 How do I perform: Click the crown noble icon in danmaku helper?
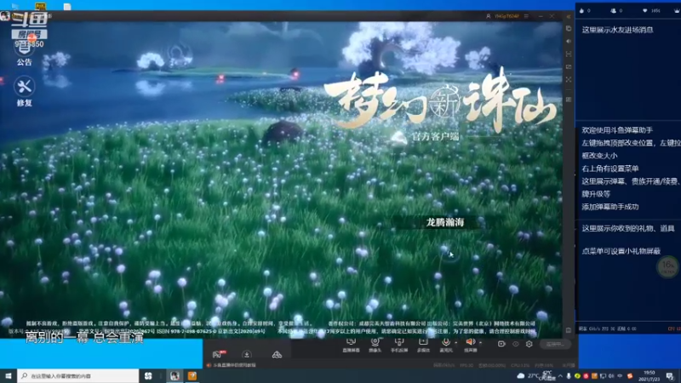pyautogui.click(x=677, y=10)
